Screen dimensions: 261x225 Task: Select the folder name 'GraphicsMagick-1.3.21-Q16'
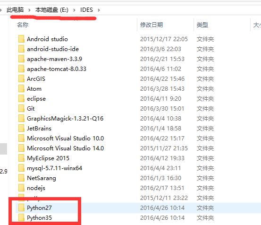tap(65, 119)
